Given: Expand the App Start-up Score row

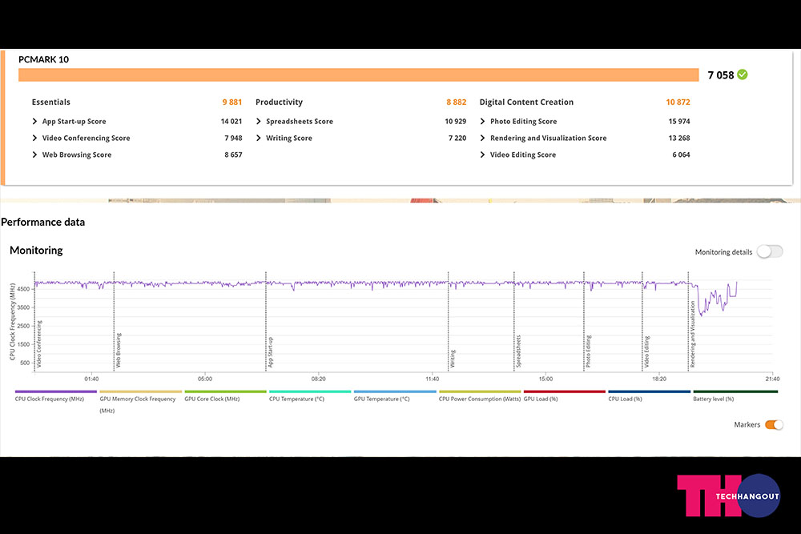Looking at the screenshot, I should point(34,122).
